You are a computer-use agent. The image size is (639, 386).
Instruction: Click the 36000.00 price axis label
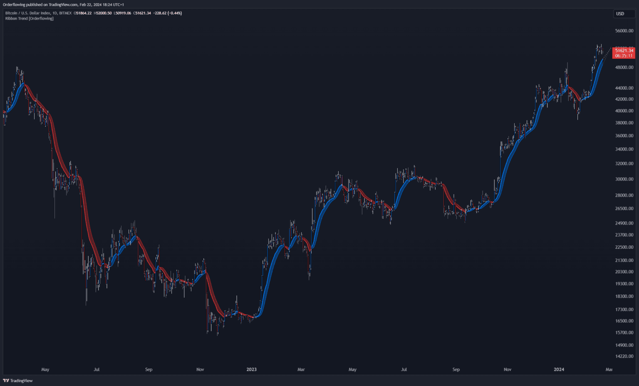(x=624, y=136)
